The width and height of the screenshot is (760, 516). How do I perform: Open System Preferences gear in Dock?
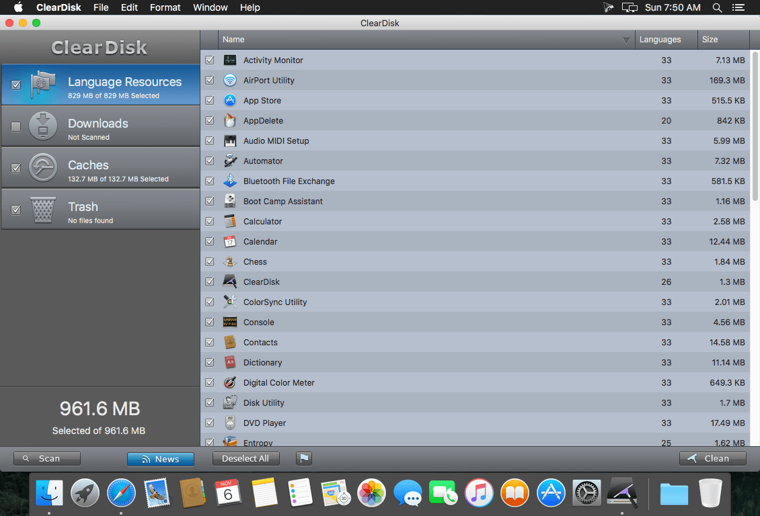point(586,492)
